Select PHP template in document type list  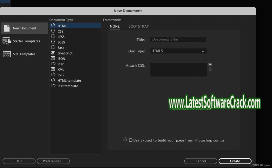point(68,86)
